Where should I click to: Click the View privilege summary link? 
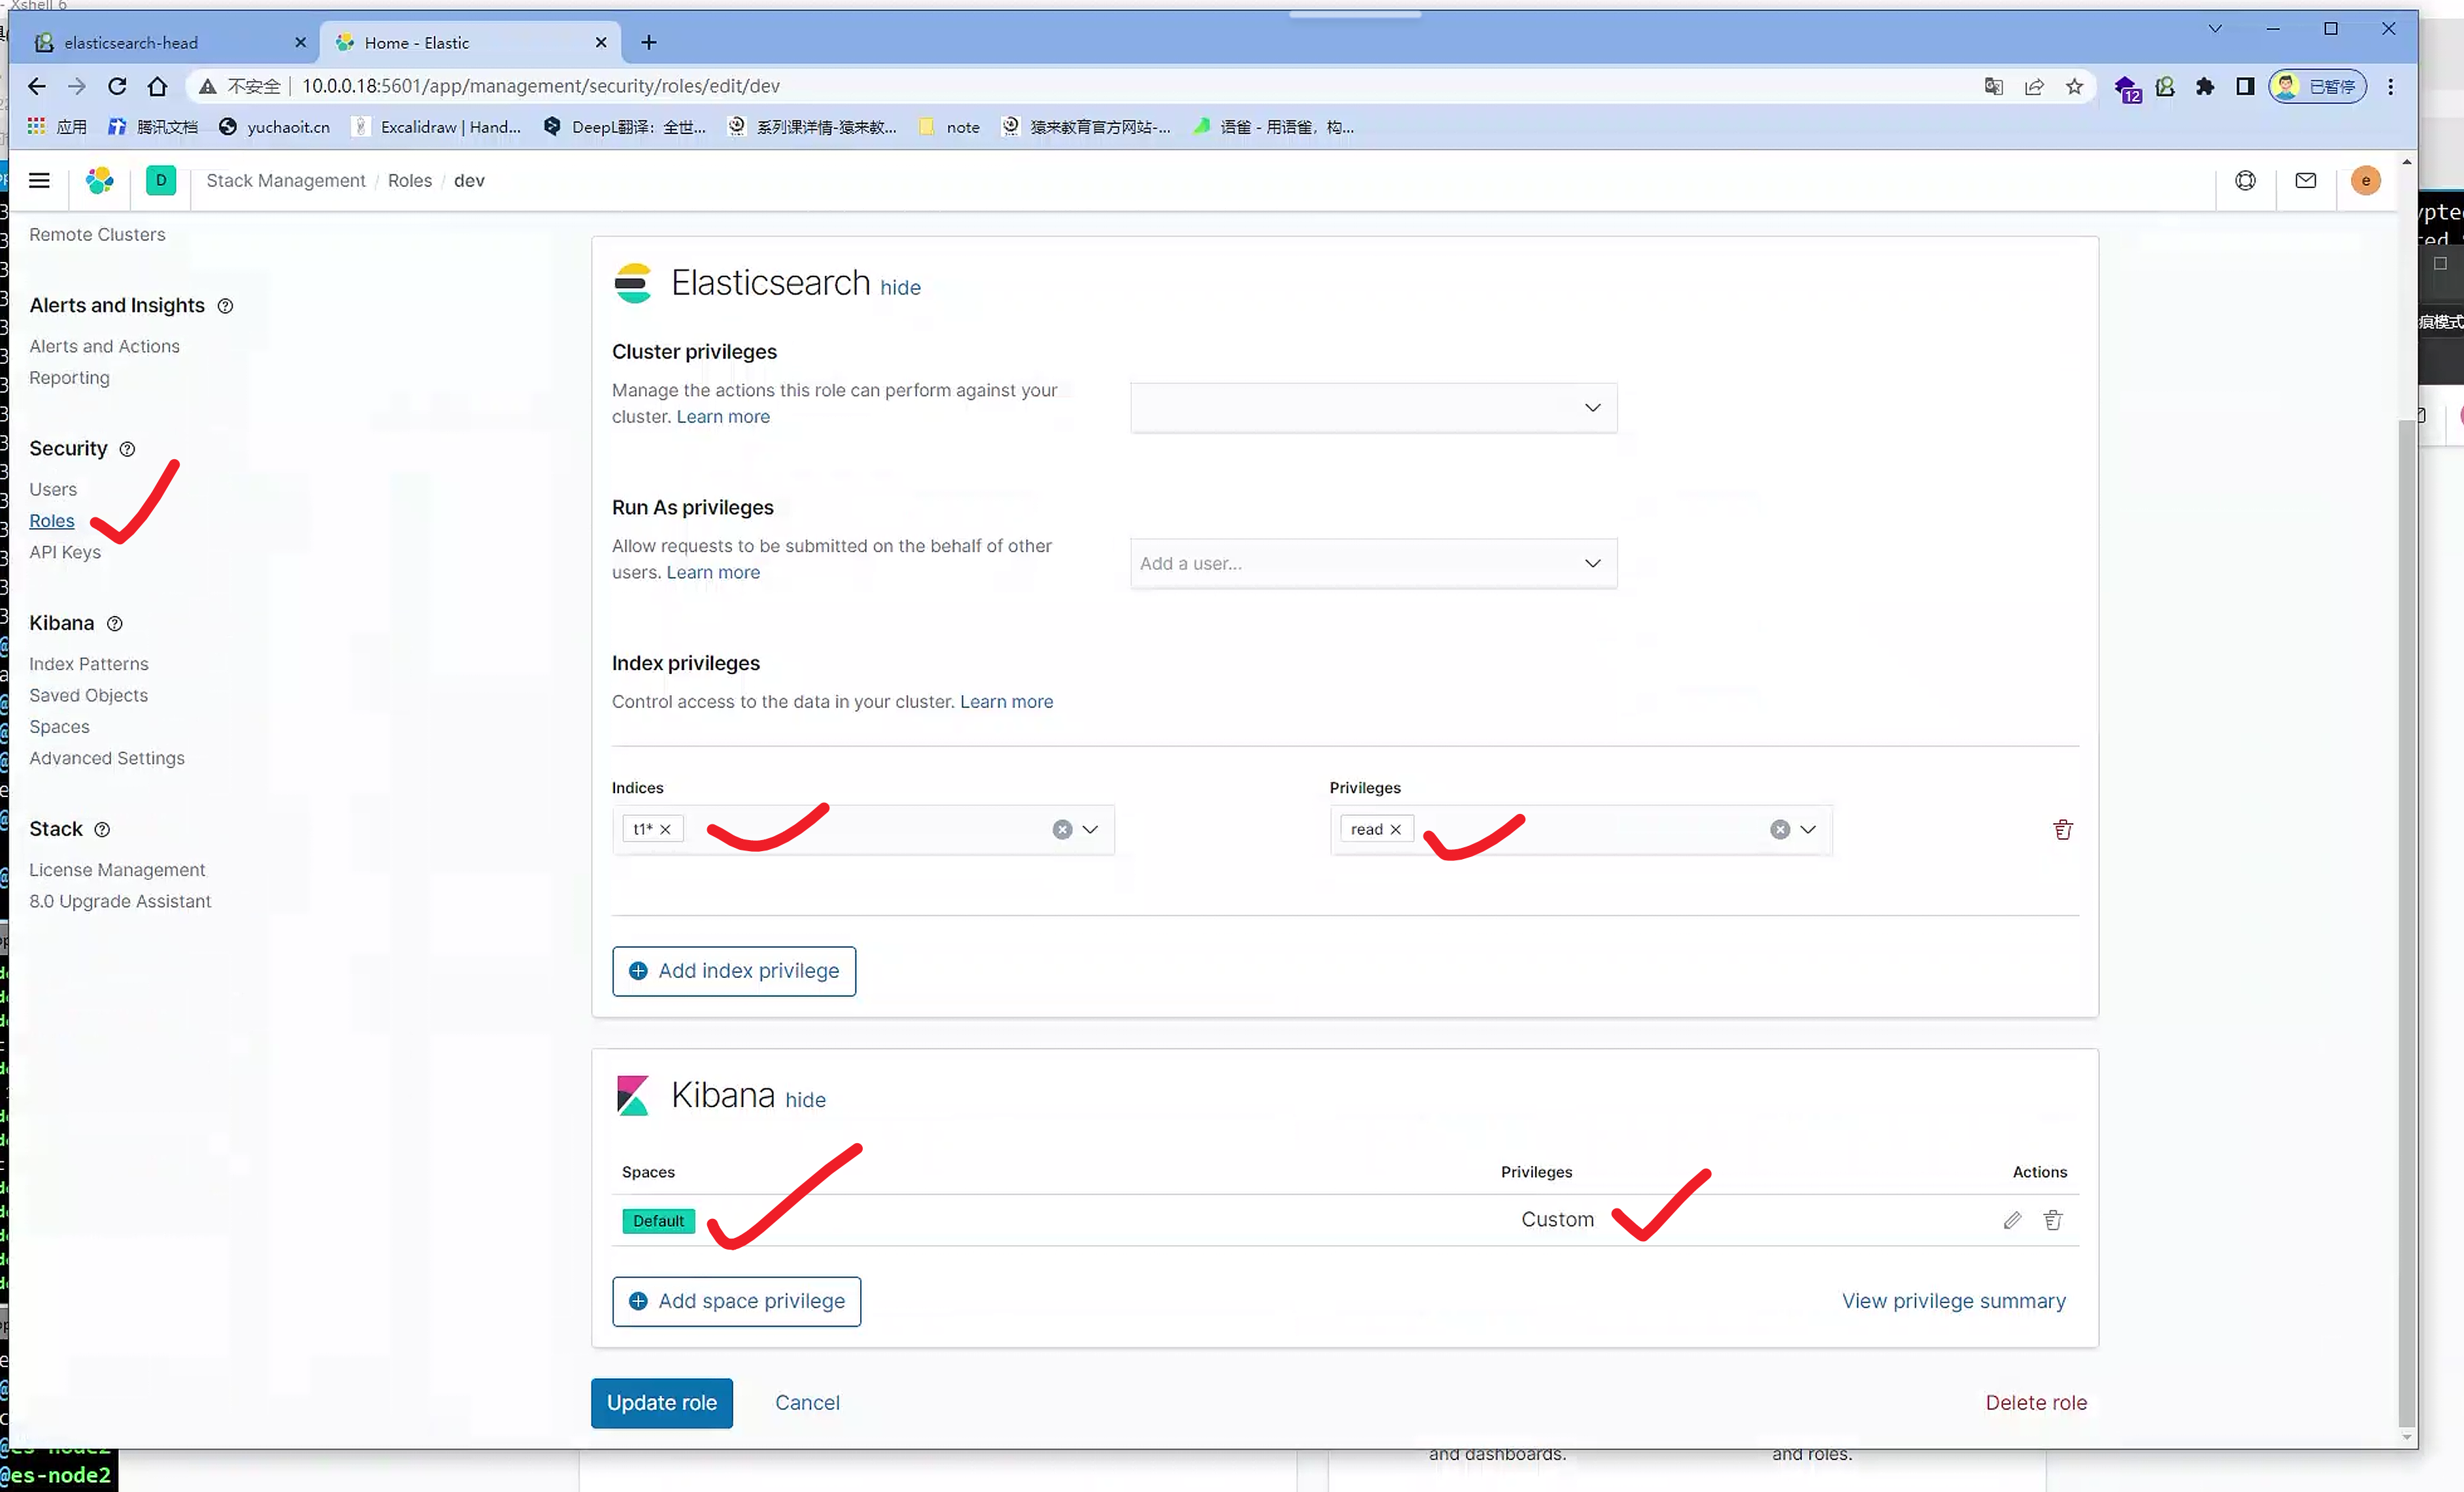pos(1953,1301)
